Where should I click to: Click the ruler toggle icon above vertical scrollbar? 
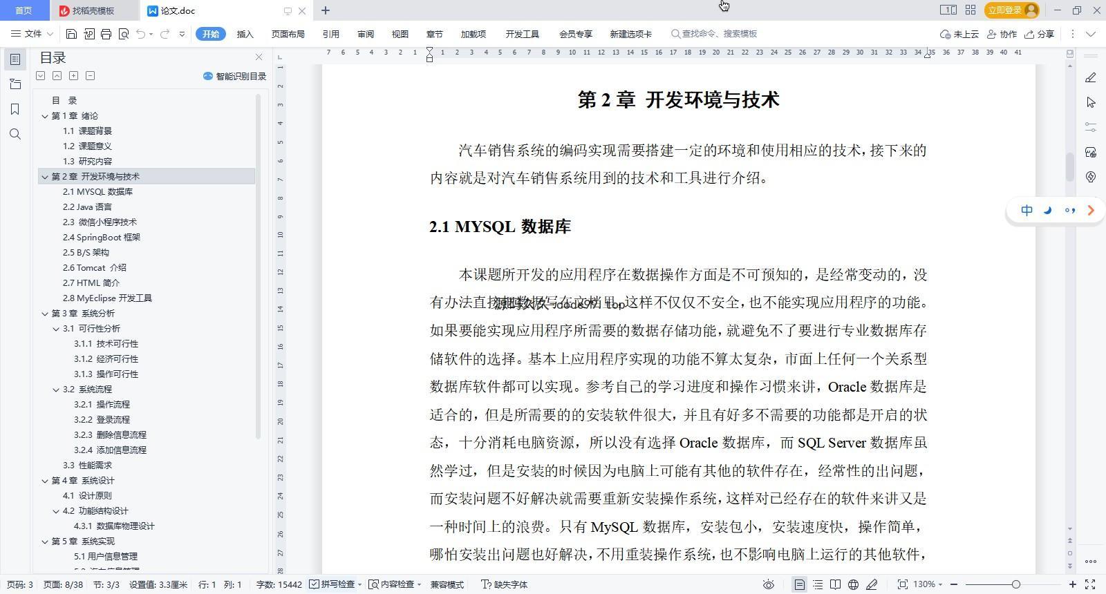(x=1070, y=54)
